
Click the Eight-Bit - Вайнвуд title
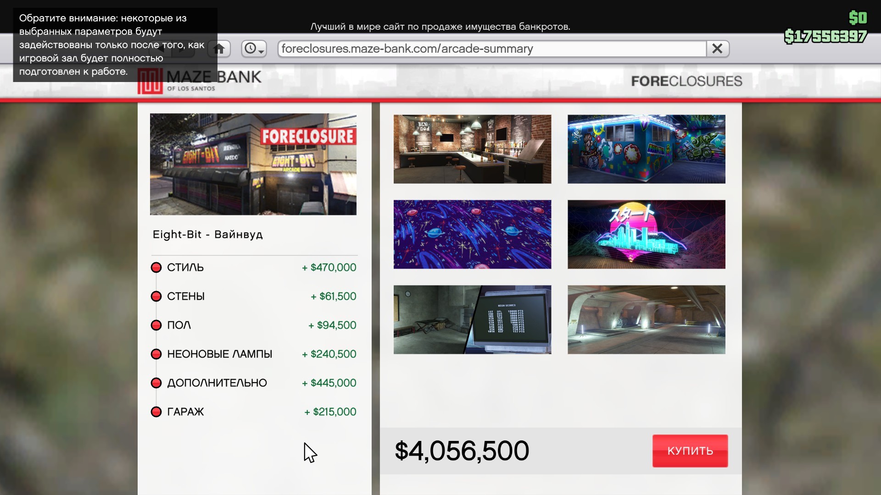click(x=208, y=235)
